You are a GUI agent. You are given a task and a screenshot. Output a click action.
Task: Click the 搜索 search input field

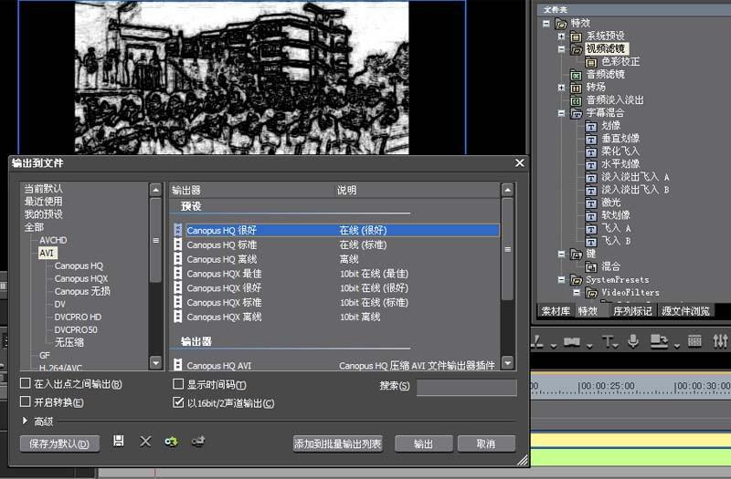click(466, 387)
